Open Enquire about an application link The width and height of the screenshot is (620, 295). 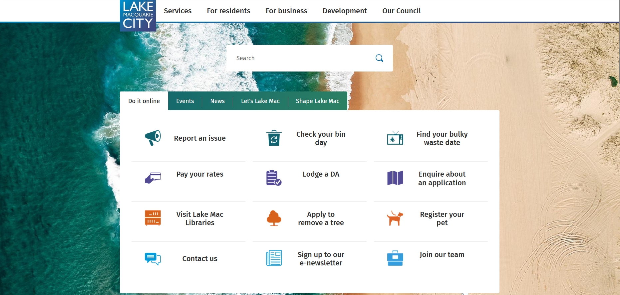[442, 179]
